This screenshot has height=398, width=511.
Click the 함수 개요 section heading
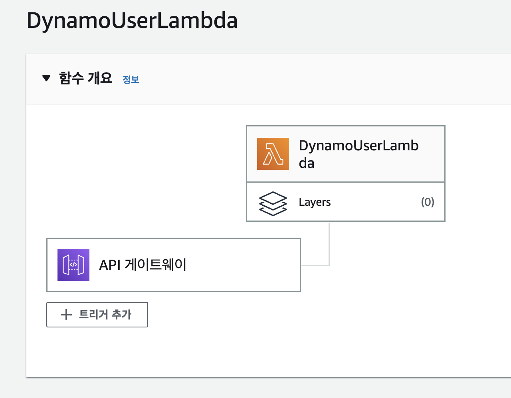[x=86, y=78]
